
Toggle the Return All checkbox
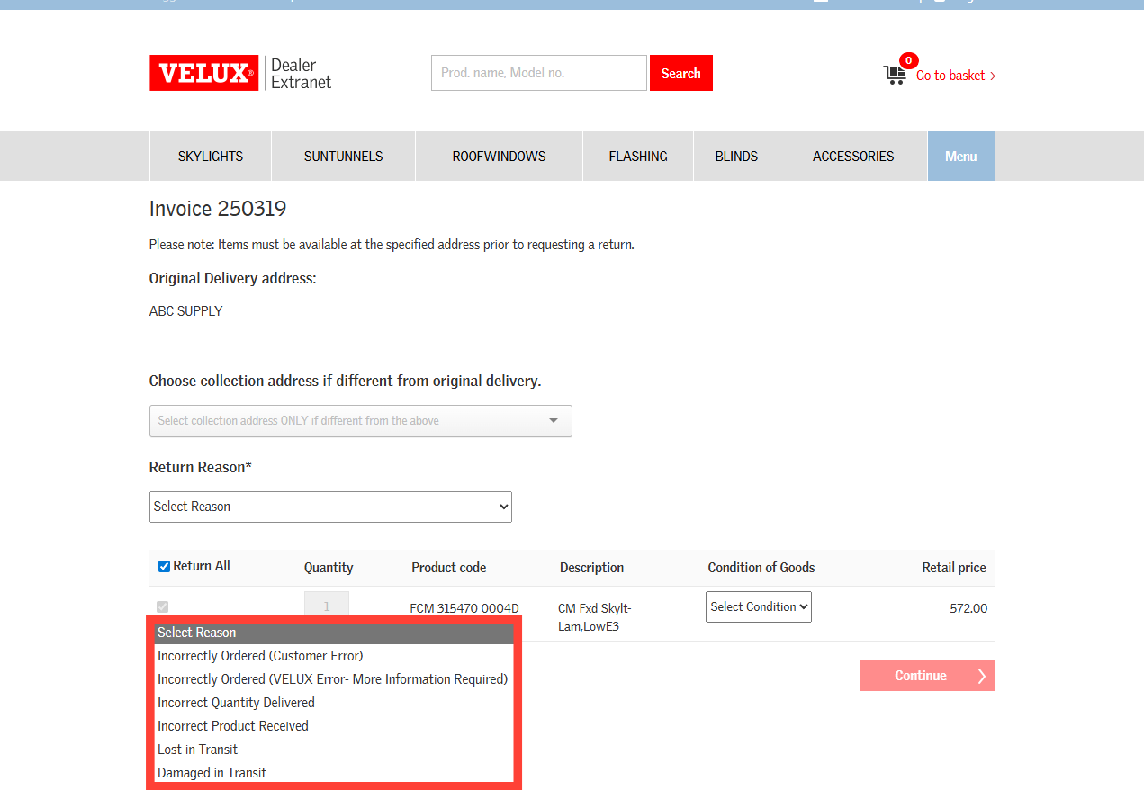pos(164,566)
